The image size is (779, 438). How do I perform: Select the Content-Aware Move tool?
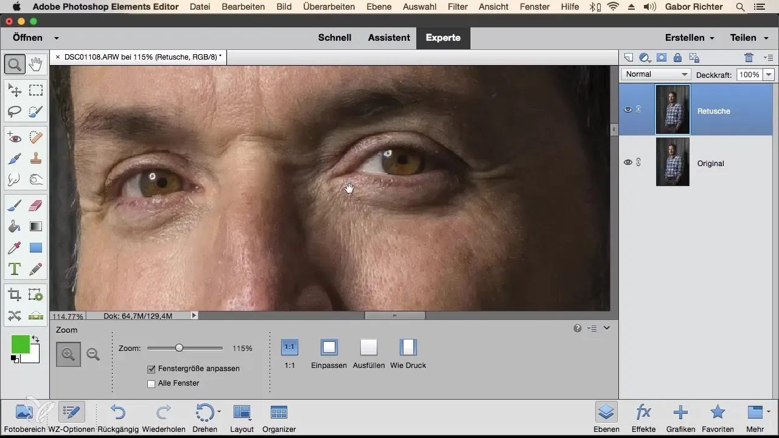tap(15, 316)
